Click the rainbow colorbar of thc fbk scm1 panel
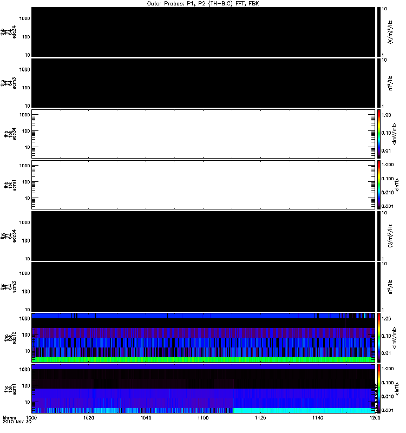 pos(379,389)
